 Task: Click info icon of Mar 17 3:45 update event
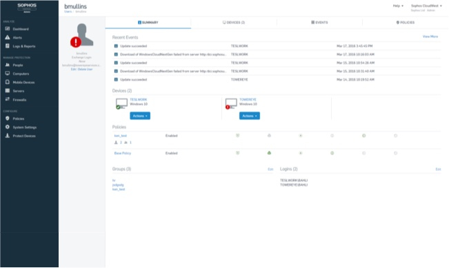(116, 45)
